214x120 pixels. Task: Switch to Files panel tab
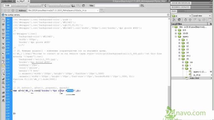tap(174, 11)
